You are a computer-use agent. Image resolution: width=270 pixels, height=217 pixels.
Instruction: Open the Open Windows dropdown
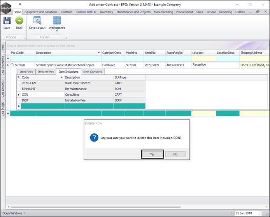(x=14, y=213)
